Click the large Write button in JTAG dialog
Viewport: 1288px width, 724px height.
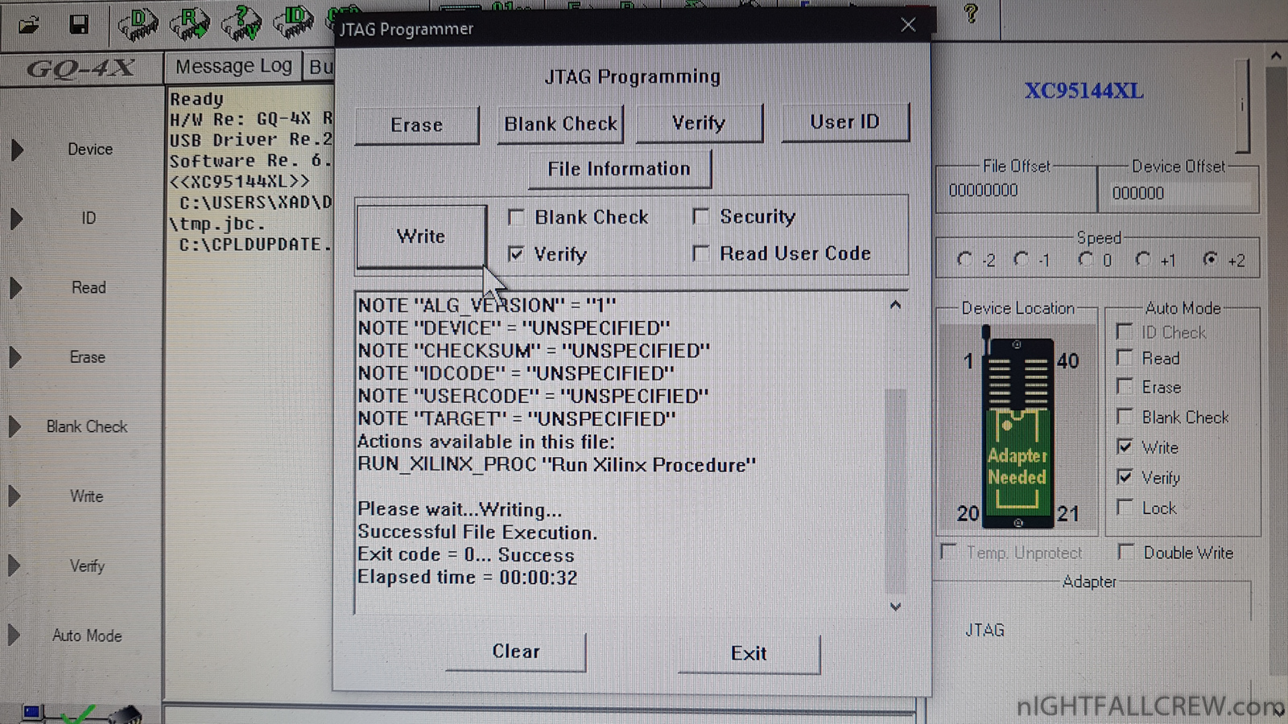point(421,236)
